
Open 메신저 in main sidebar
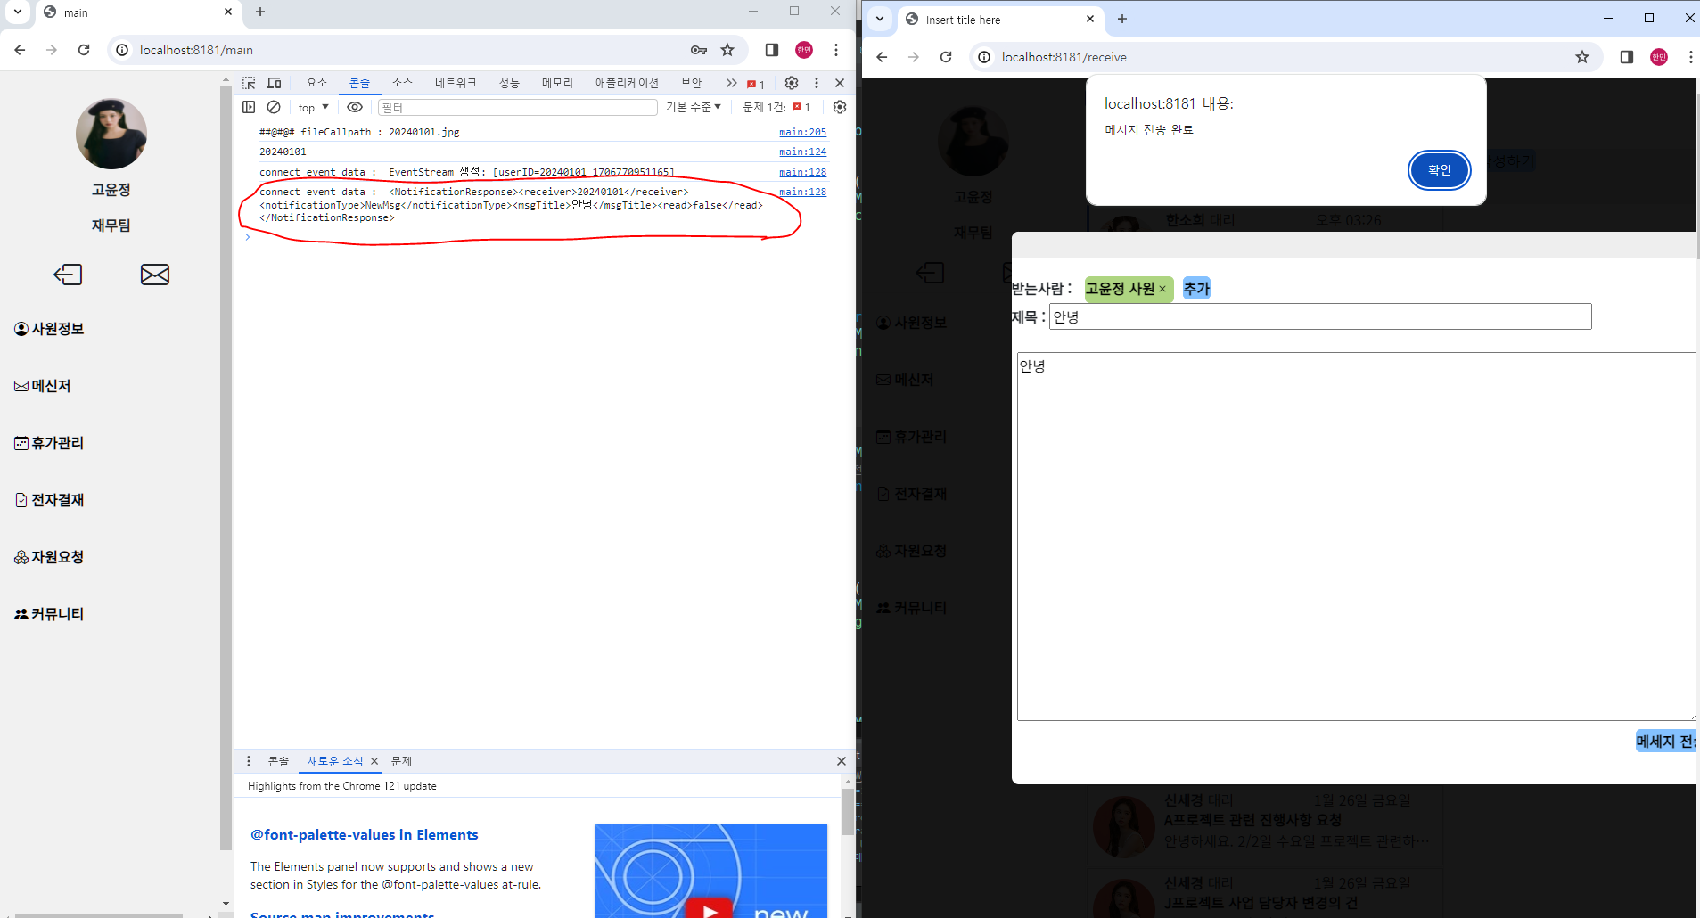point(42,386)
